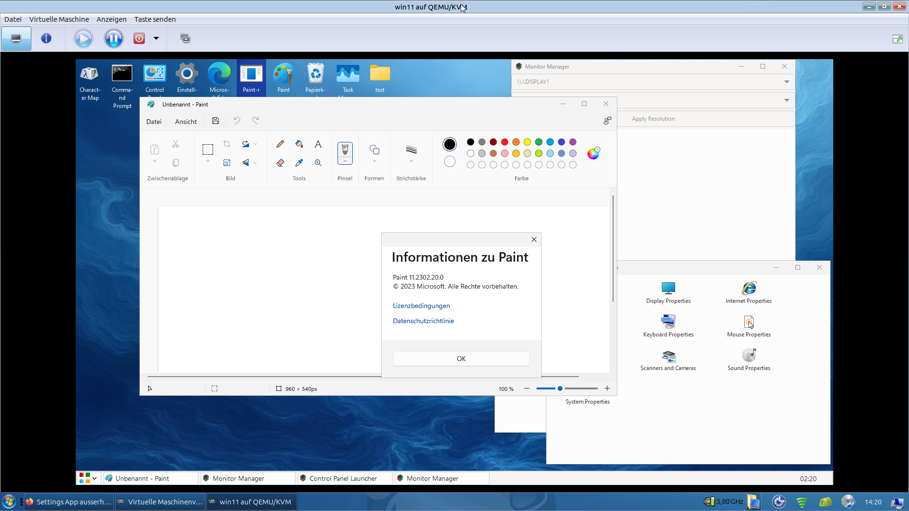Click the Undo arrow in Paint

coord(237,121)
